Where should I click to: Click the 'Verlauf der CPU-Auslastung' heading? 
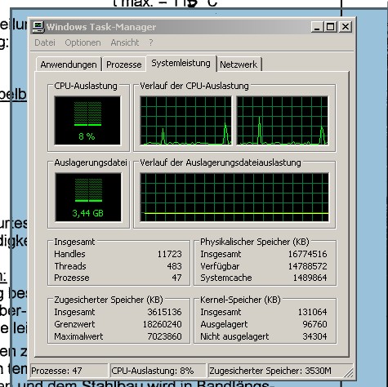[194, 86]
